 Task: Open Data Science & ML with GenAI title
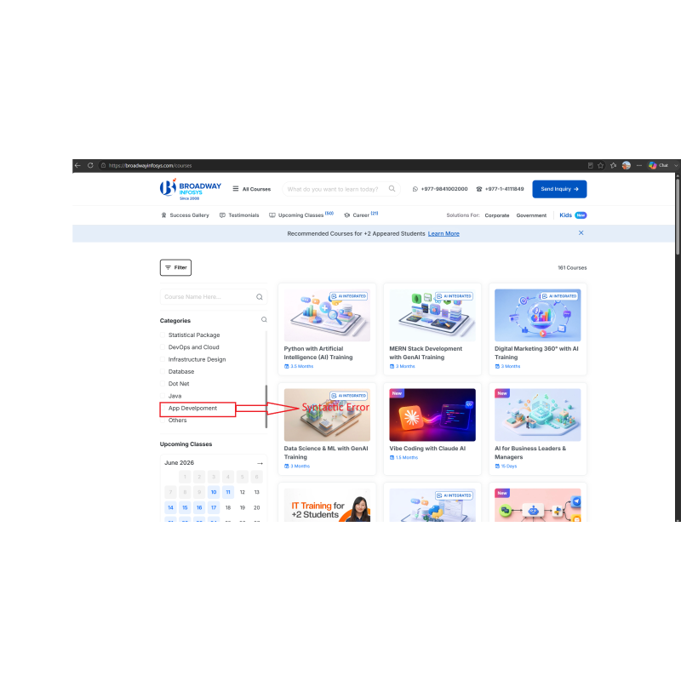click(x=326, y=453)
